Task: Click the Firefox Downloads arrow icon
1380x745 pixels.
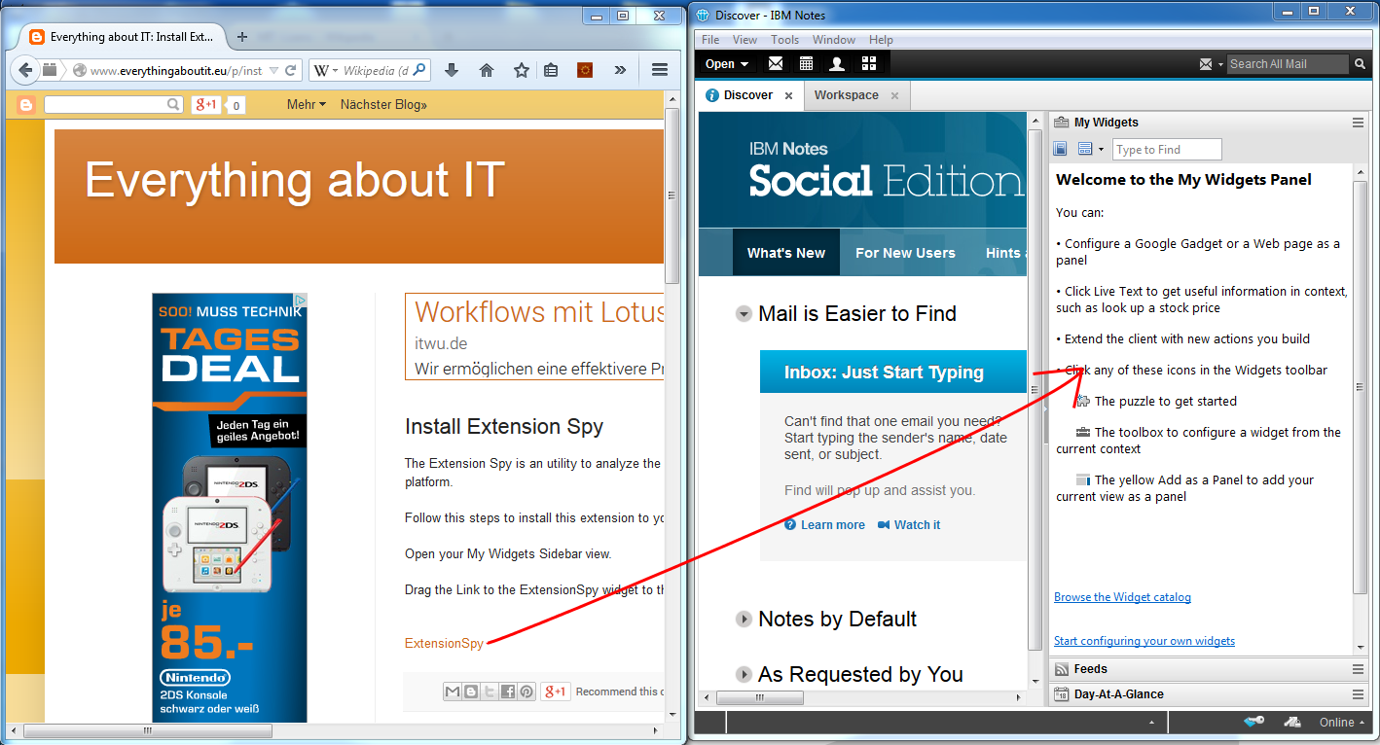Action: (x=452, y=70)
